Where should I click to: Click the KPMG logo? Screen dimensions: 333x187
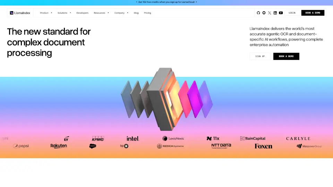tap(98, 139)
